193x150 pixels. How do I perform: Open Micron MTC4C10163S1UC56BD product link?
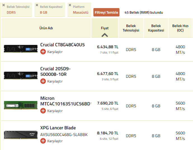(x=66, y=101)
